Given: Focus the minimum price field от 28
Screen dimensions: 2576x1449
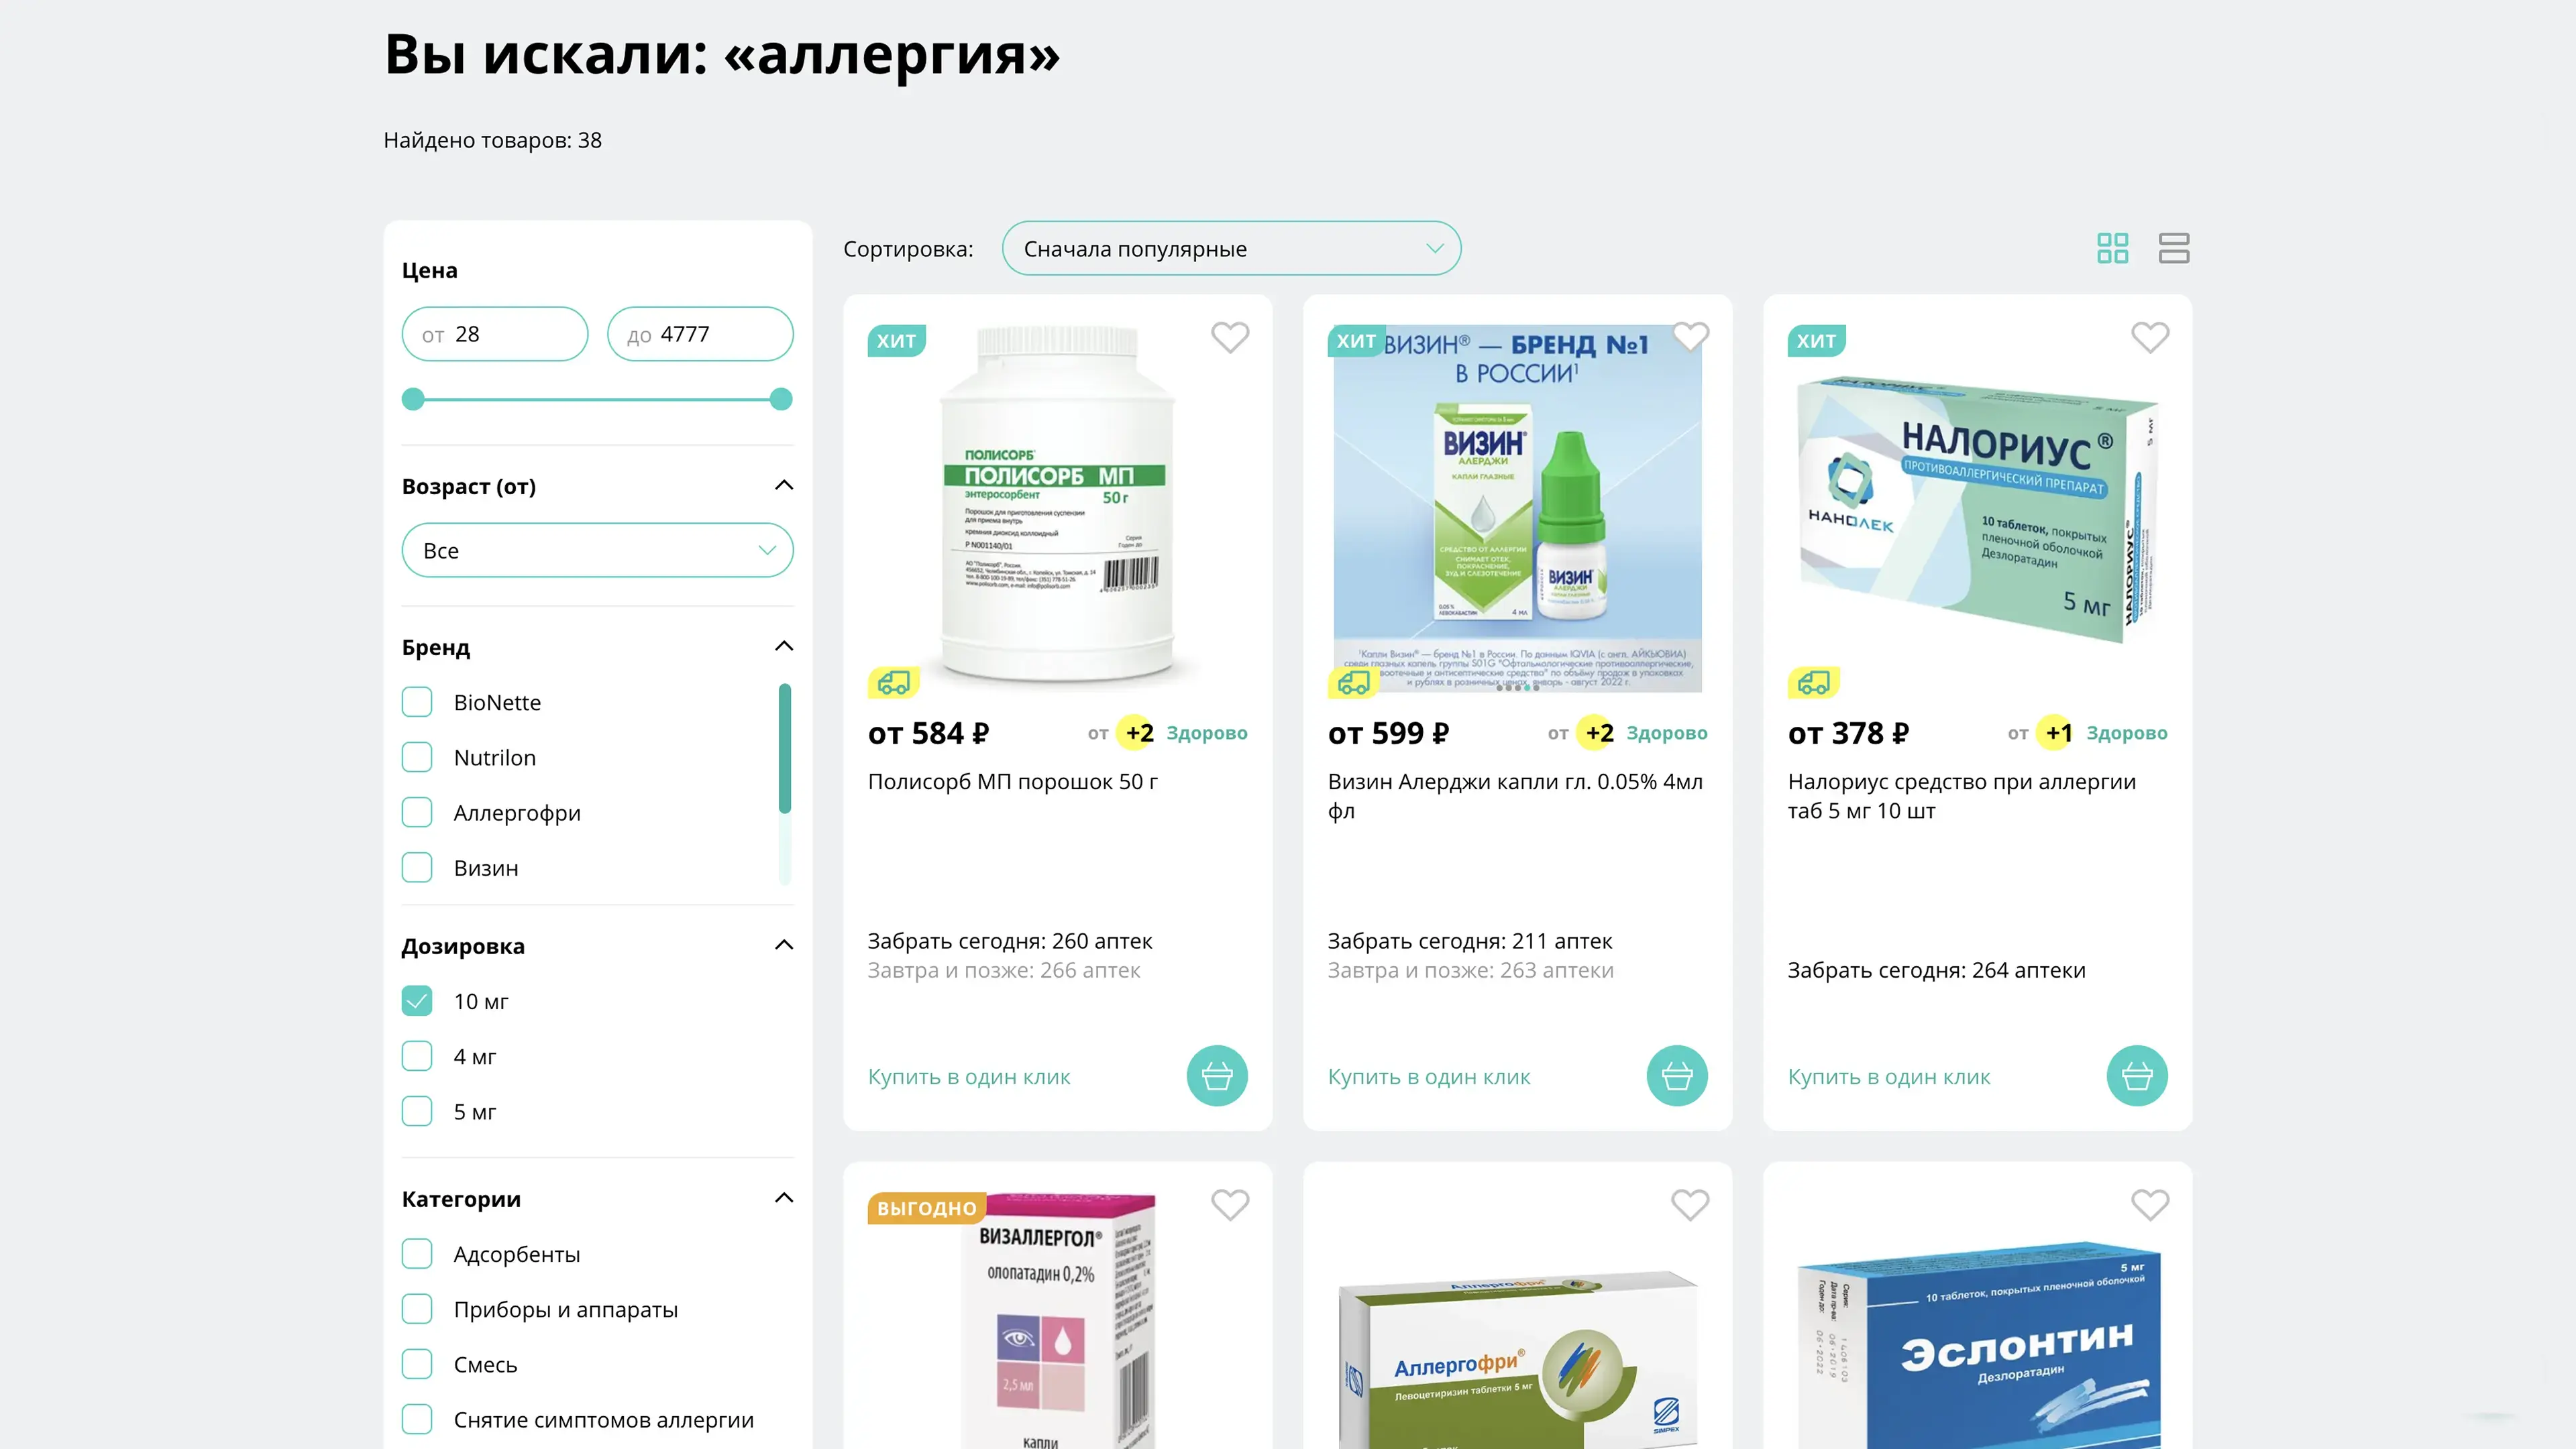Looking at the screenshot, I should (x=495, y=334).
